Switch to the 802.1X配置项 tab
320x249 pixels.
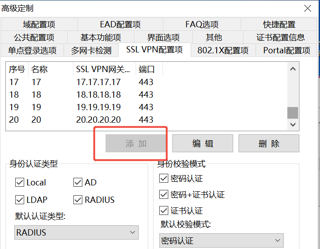pos(223,50)
